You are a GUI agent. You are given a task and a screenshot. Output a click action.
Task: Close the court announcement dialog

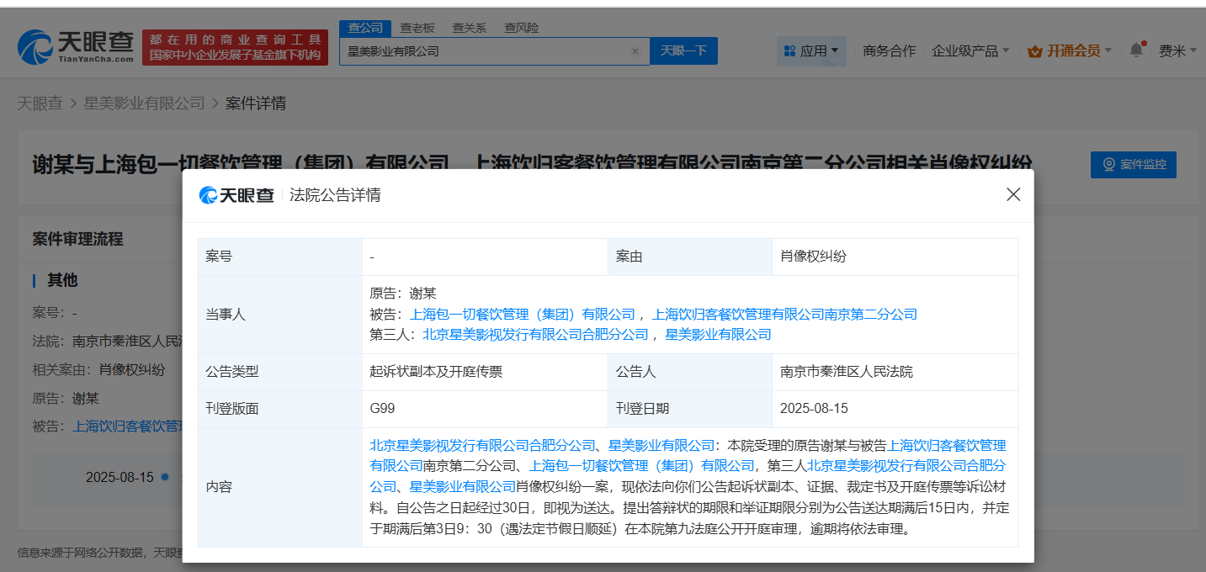[x=1013, y=194]
